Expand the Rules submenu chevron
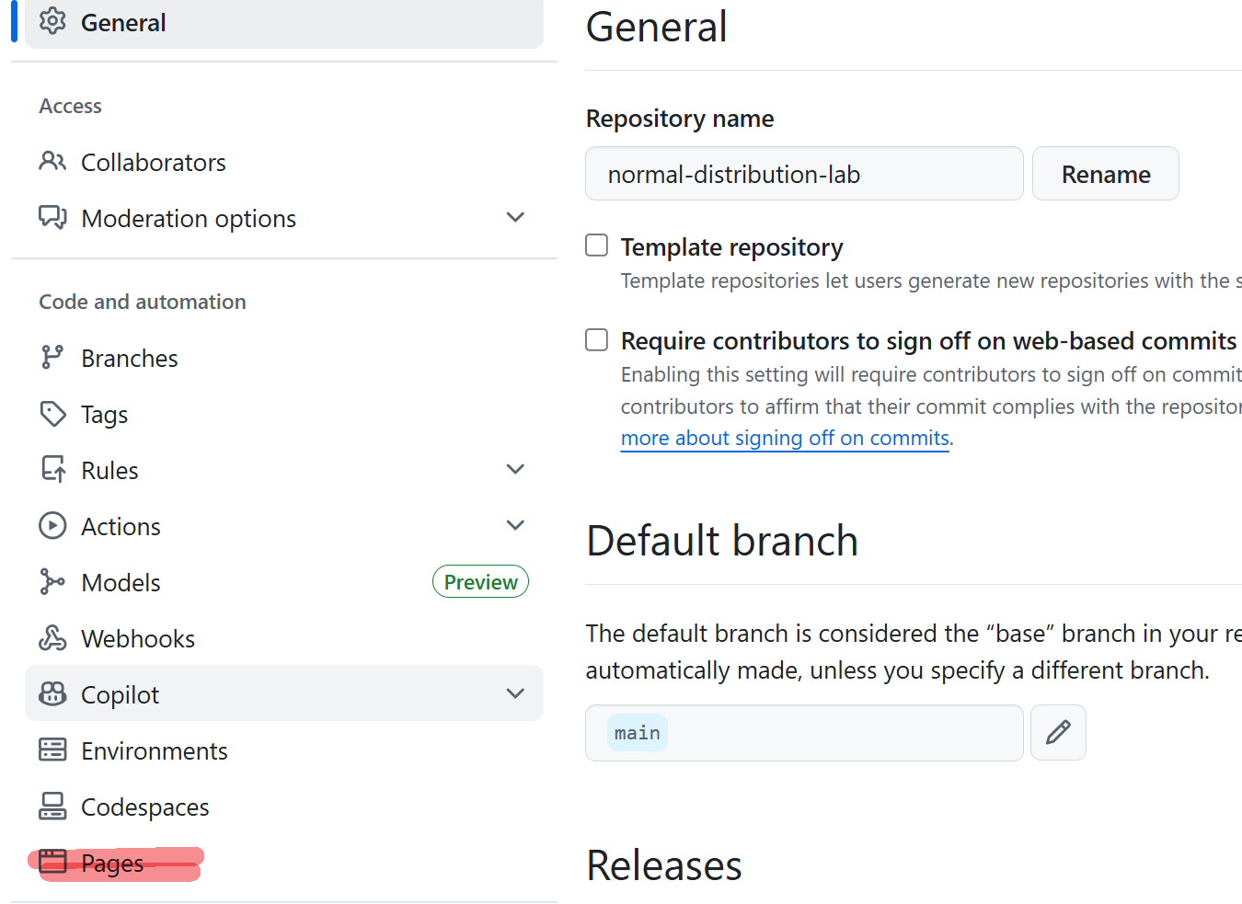This screenshot has height=904, width=1242. 515,470
